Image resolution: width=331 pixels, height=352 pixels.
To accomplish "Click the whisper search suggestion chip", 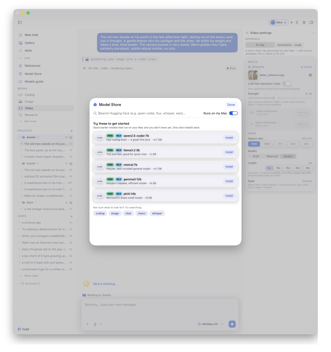I will (x=157, y=213).
